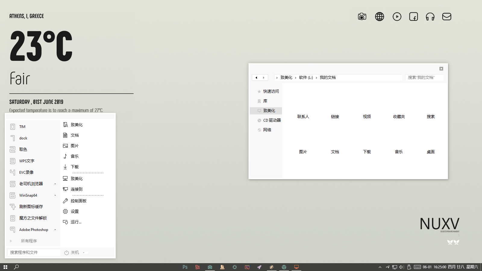This screenshot has width=482, height=271.
Task: Click the first breadcrumb chevron before 致美化
Action: 277,78
